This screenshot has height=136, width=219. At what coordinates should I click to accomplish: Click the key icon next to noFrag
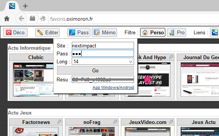tap(115, 122)
